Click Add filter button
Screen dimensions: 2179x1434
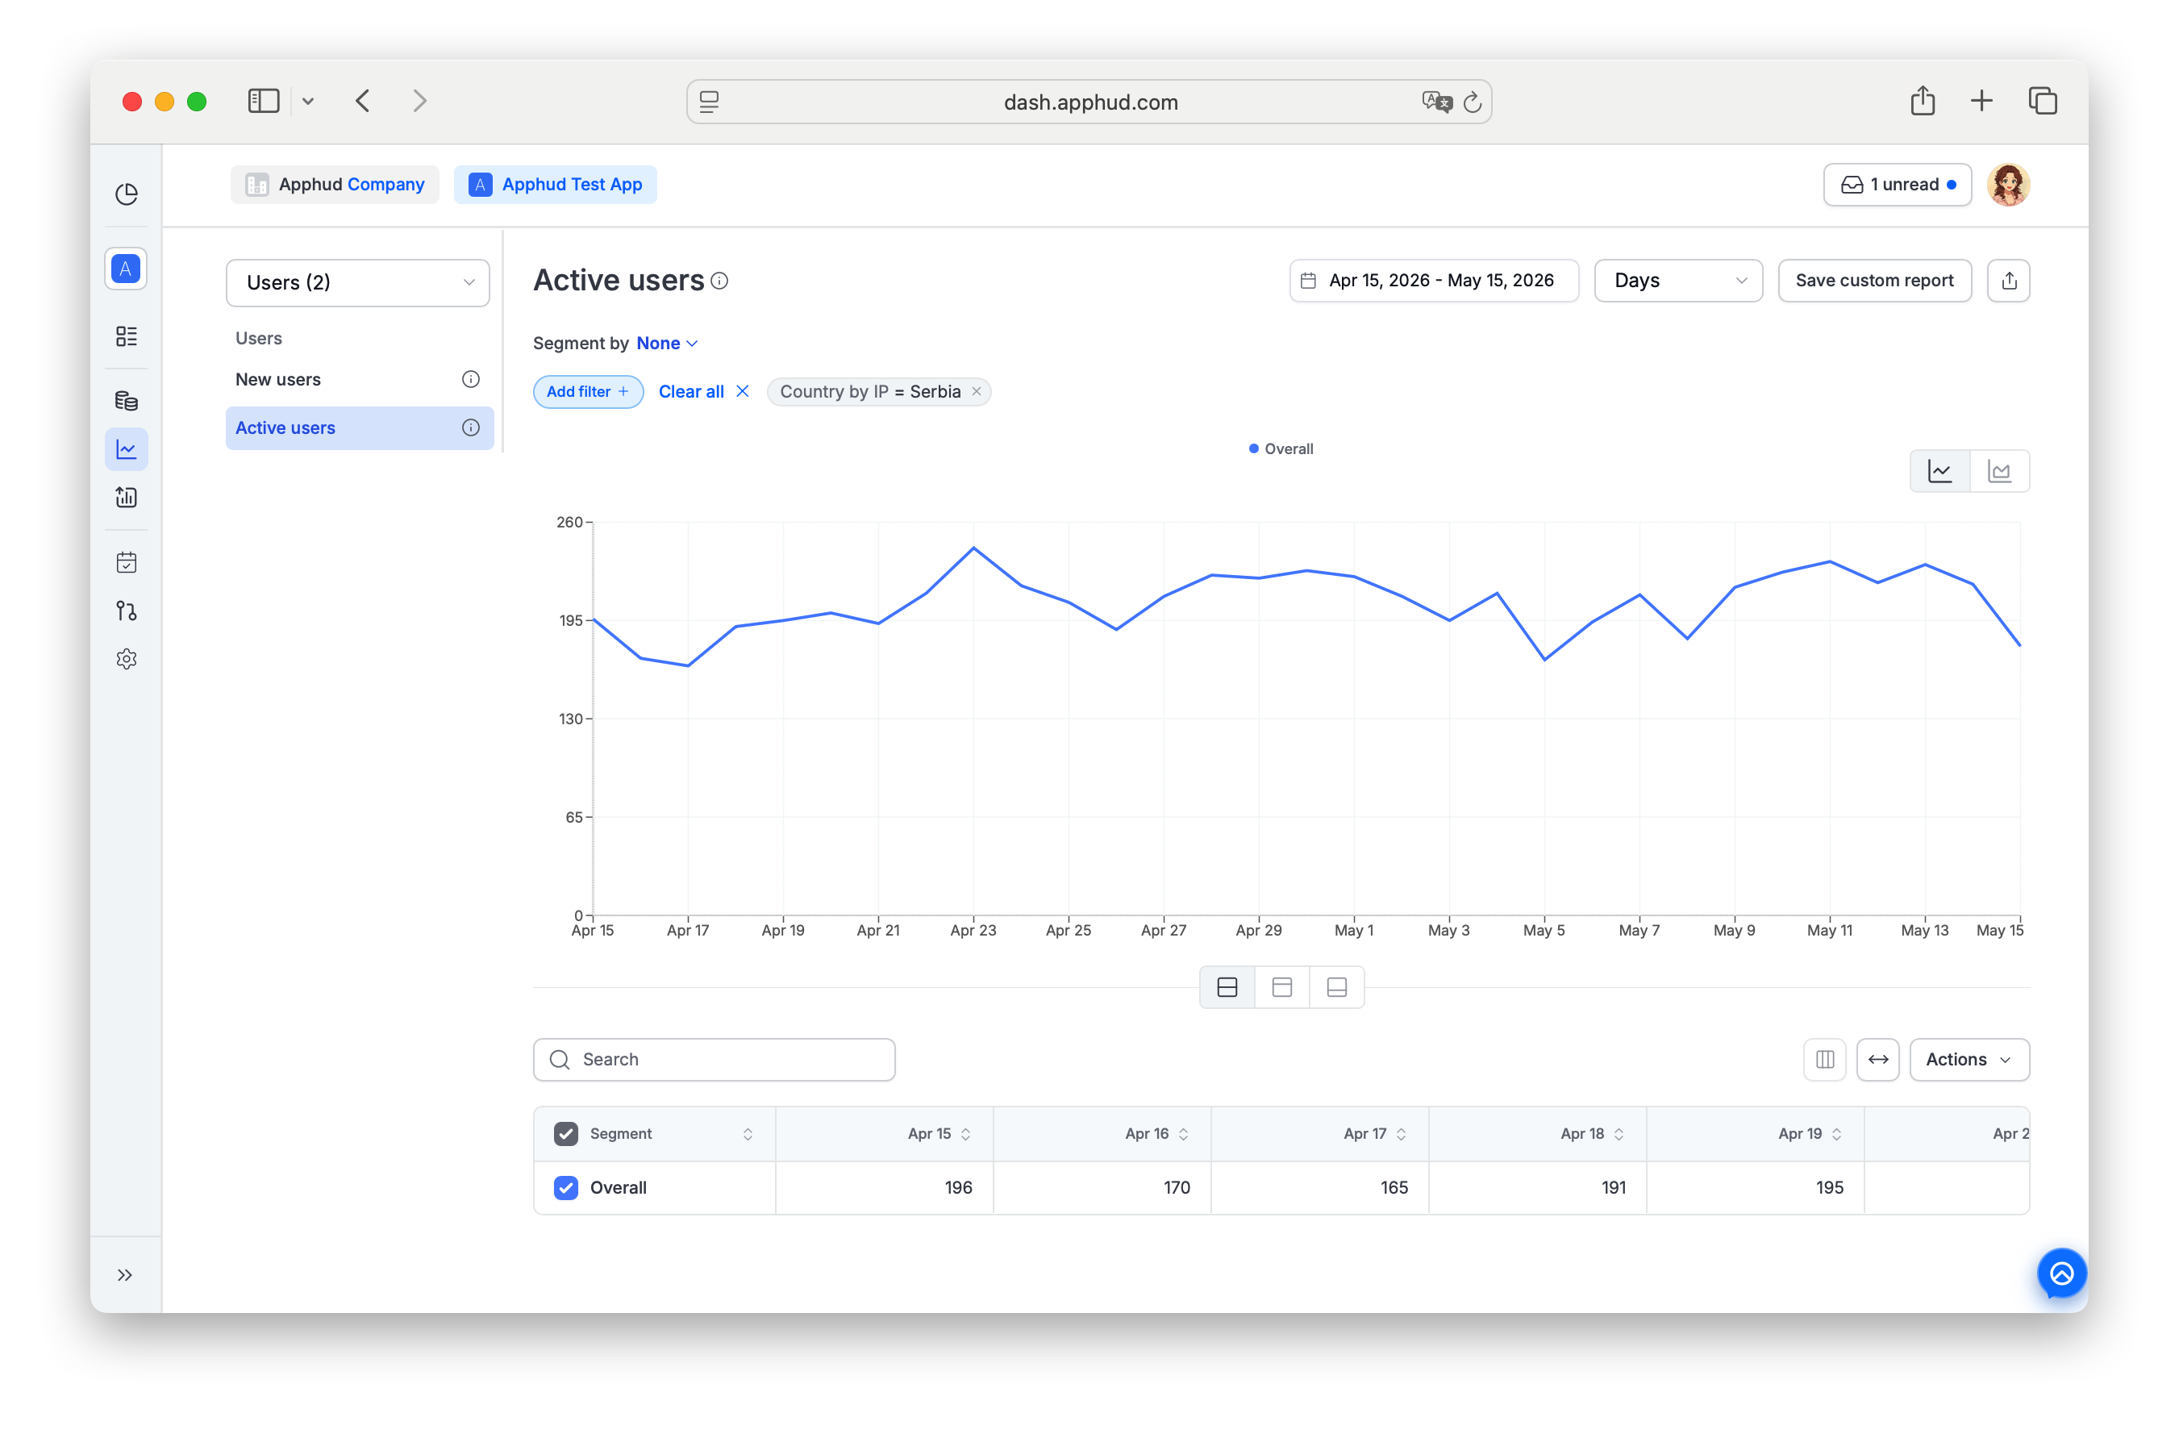point(588,392)
